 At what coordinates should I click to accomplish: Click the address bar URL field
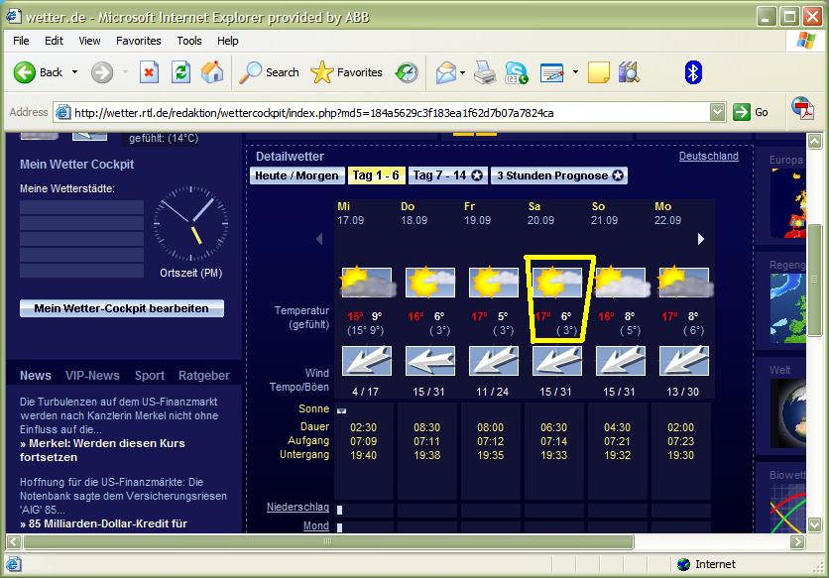tap(390, 113)
